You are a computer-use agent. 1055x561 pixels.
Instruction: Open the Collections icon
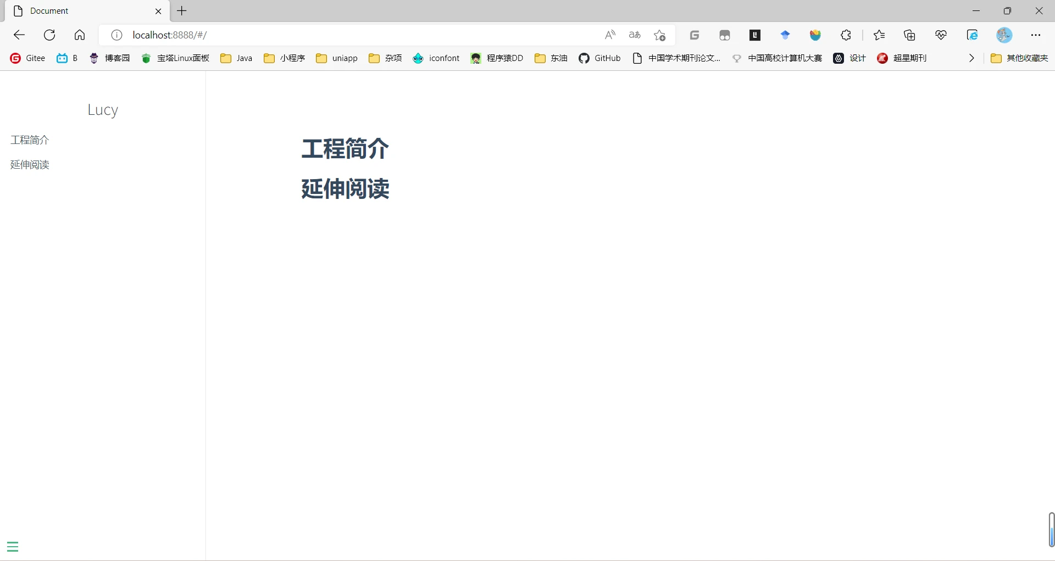[x=909, y=35]
